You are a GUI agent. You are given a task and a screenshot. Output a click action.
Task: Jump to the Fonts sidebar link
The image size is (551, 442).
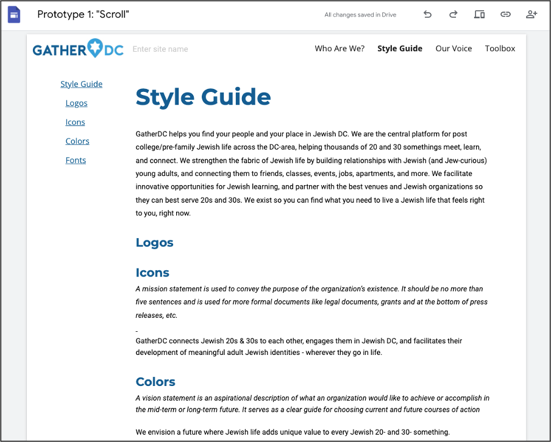click(76, 160)
